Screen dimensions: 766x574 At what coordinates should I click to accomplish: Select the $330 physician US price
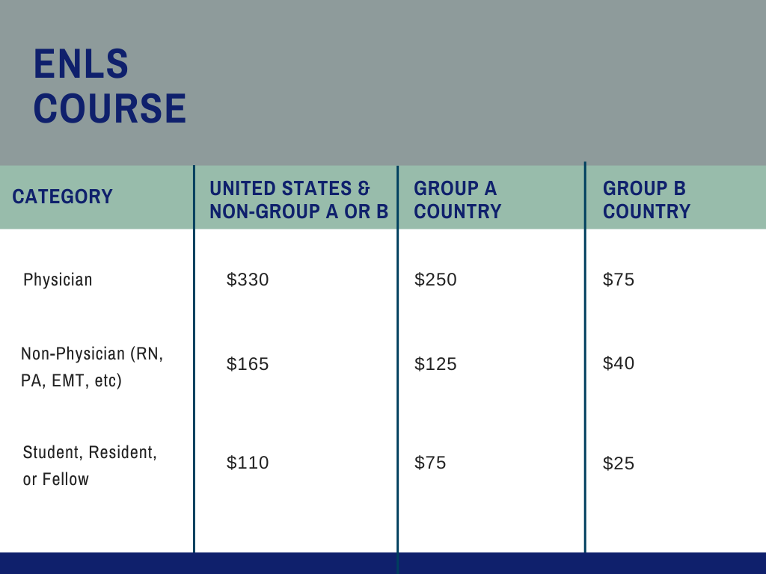point(248,280)
